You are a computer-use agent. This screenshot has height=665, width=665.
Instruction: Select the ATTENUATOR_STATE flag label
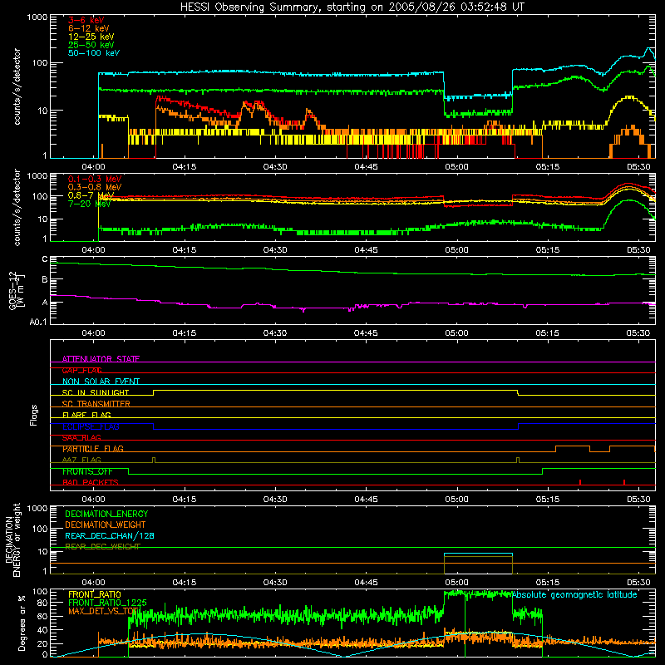[101, 359]
